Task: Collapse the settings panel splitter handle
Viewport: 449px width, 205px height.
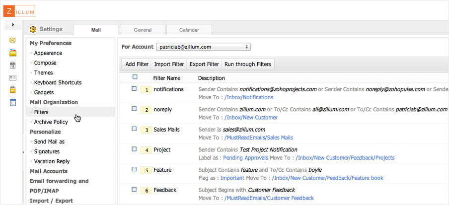Action: click(23, 153)
